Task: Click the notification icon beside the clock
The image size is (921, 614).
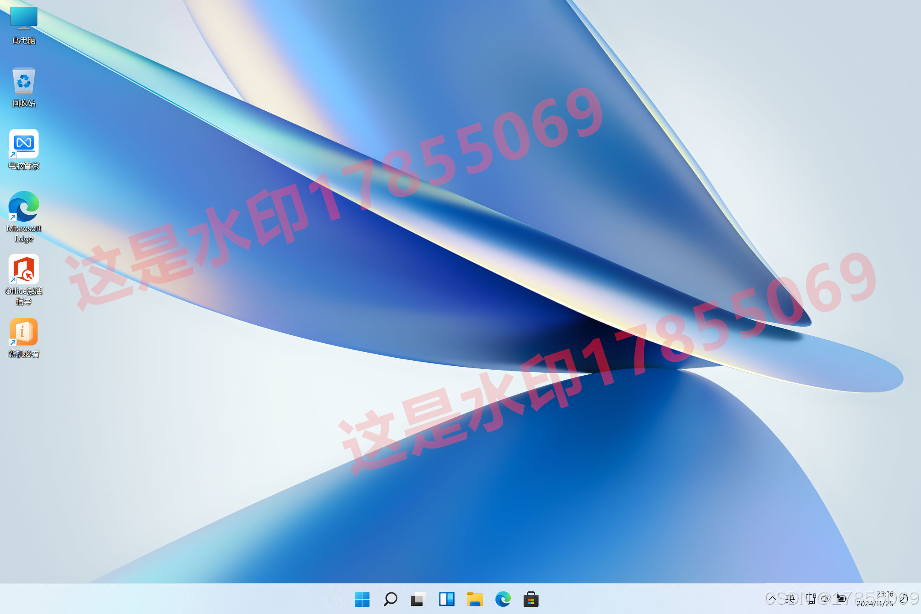Action: click(x=903, y=599)
